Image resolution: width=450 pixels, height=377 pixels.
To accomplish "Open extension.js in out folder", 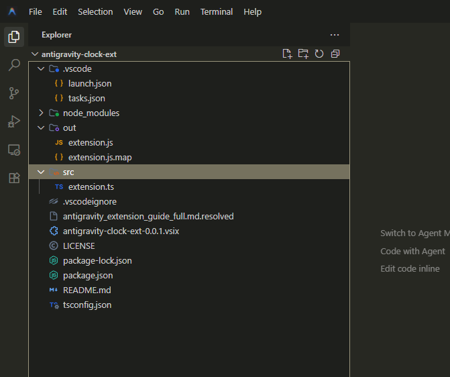I will [x=91, y=143].
